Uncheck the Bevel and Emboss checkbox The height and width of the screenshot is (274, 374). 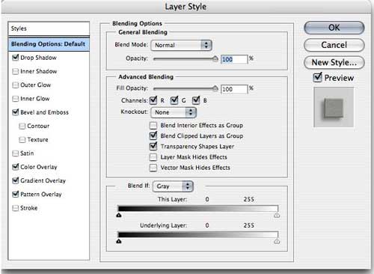(16, 112)
